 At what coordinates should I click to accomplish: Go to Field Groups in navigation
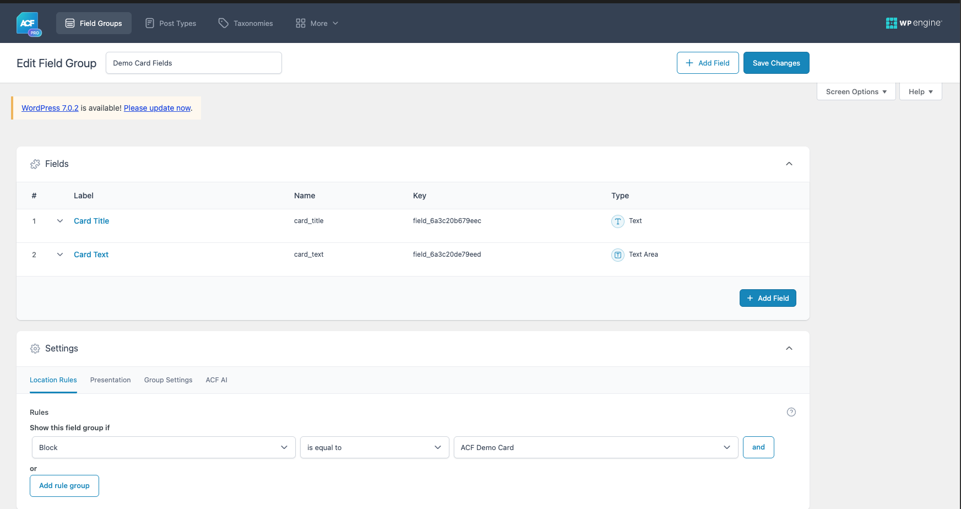pyautogui.click(x=94, y=23)
